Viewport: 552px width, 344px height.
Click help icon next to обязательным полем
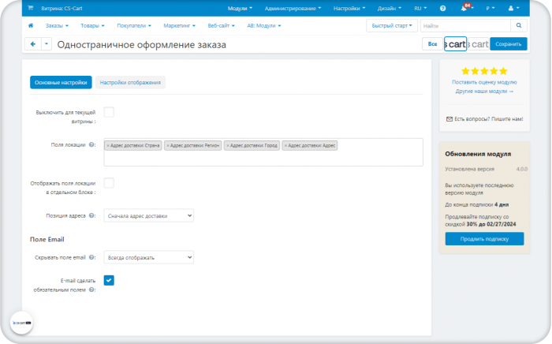click(91, 290)
